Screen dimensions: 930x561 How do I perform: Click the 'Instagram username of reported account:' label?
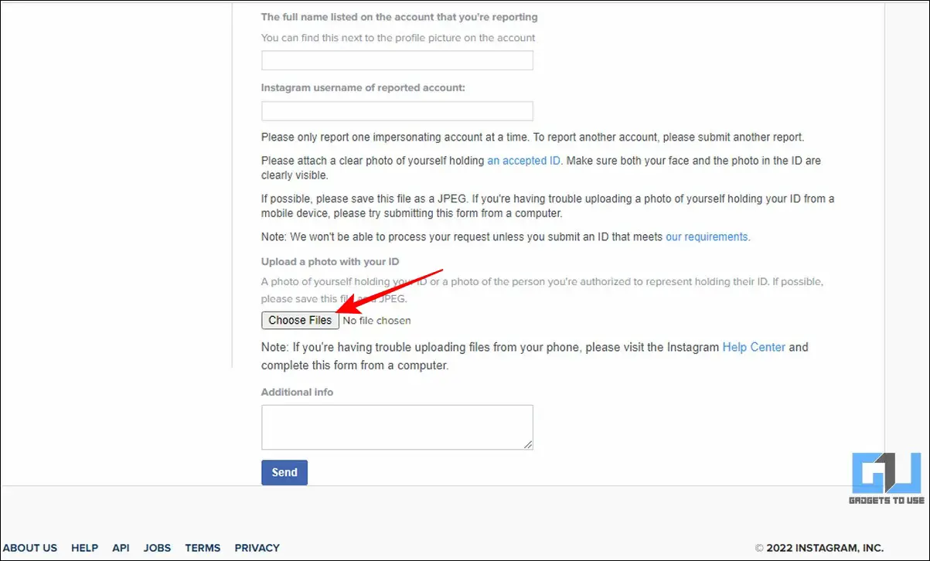pos(363,88)
